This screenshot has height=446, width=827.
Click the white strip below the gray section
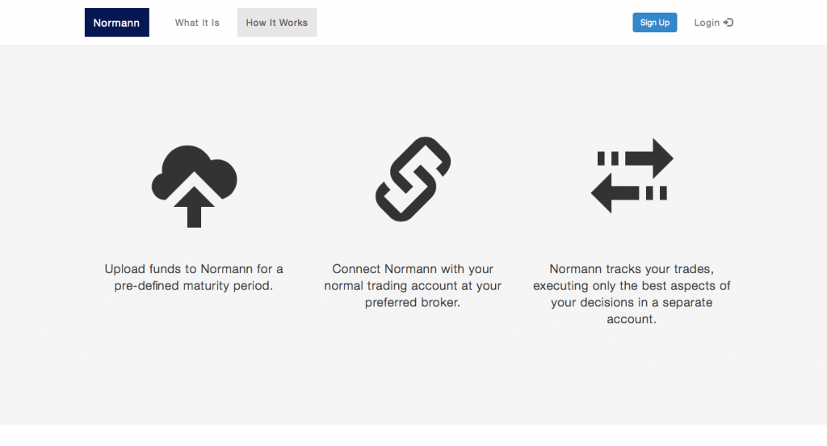[413, 435]
